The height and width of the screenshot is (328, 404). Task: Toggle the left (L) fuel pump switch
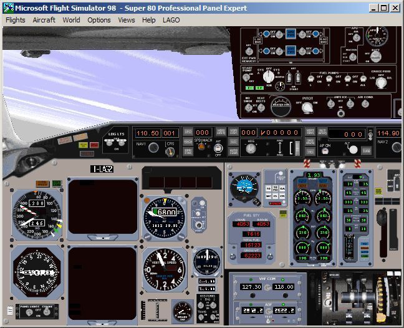pos(310,79)
